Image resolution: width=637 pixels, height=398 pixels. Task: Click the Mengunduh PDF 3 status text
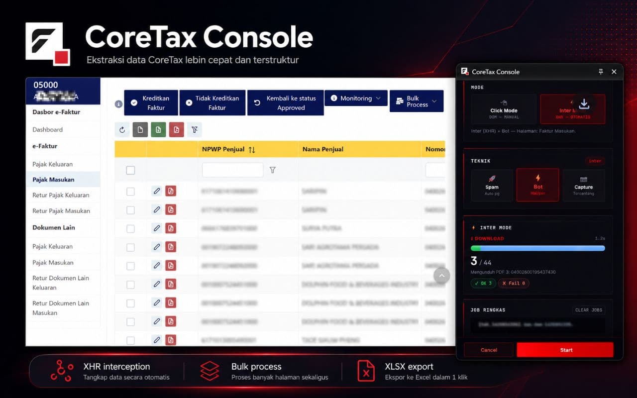pos(513,272)
